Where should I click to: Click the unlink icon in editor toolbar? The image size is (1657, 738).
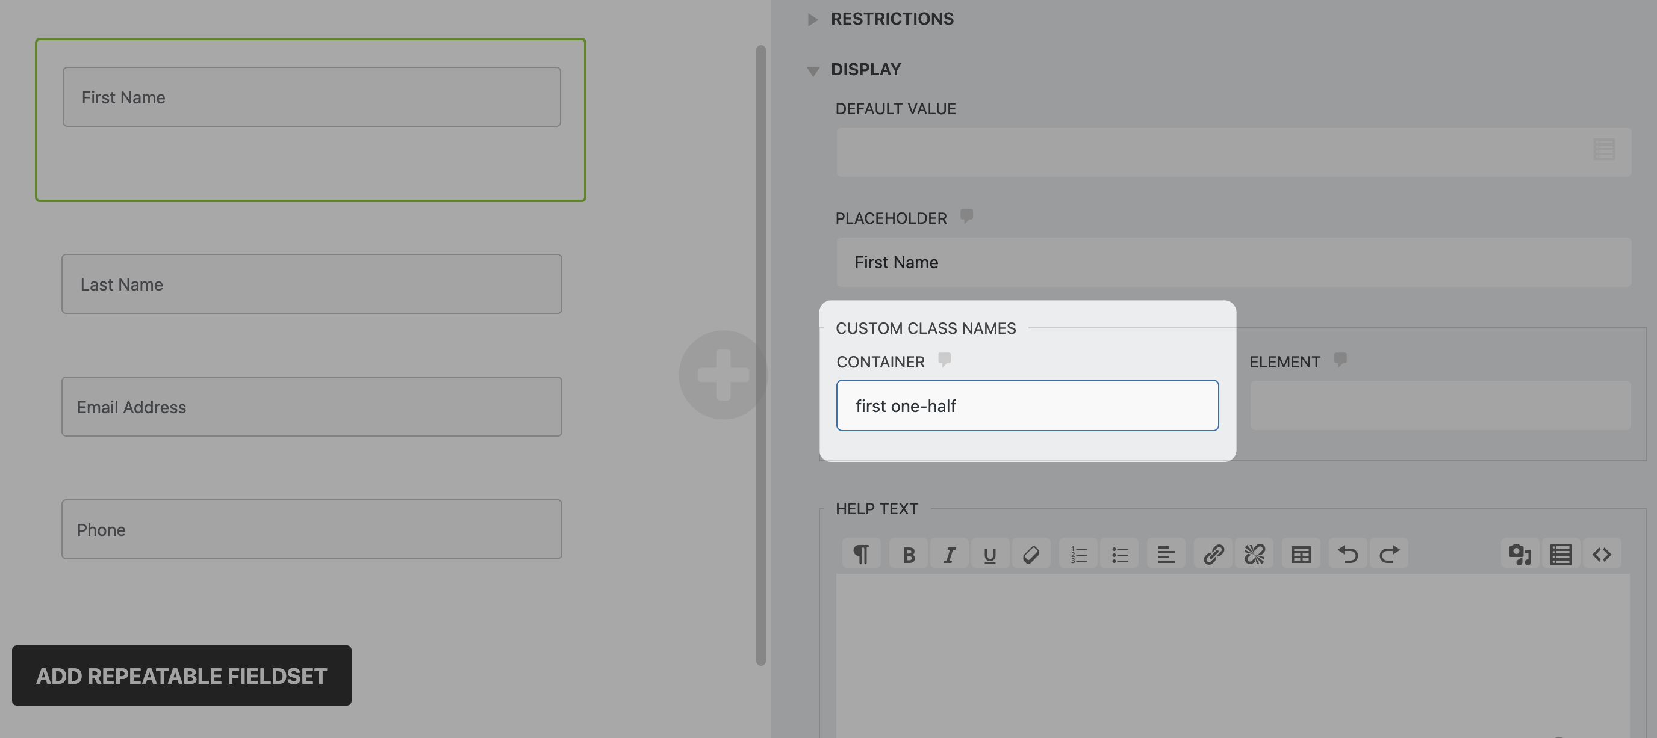(x=1254, y=555)
